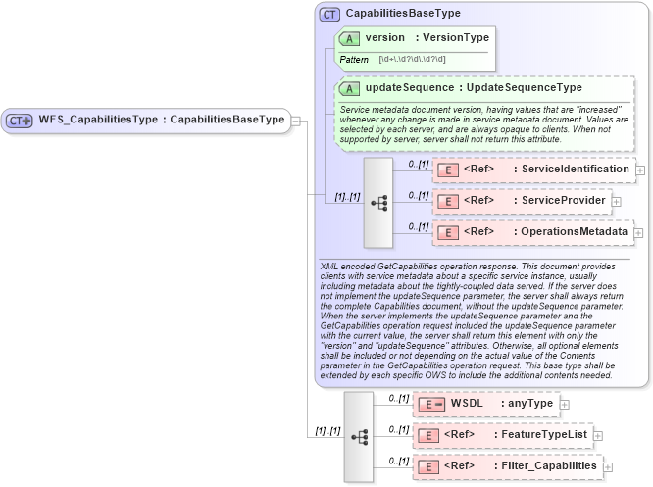653x487 pixels.
Task: Click the CT icon beside CapabilitiesBaseType header
Action: (x=329, y=15)
